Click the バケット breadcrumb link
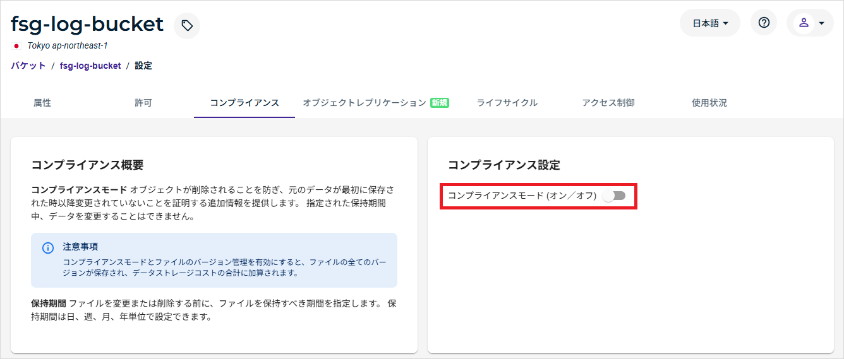This screenshot has width=844, height=359. [x=28, y=66]
